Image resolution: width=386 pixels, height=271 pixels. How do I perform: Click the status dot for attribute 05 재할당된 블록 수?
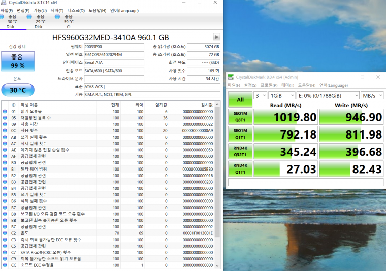[x=5, y=118]
